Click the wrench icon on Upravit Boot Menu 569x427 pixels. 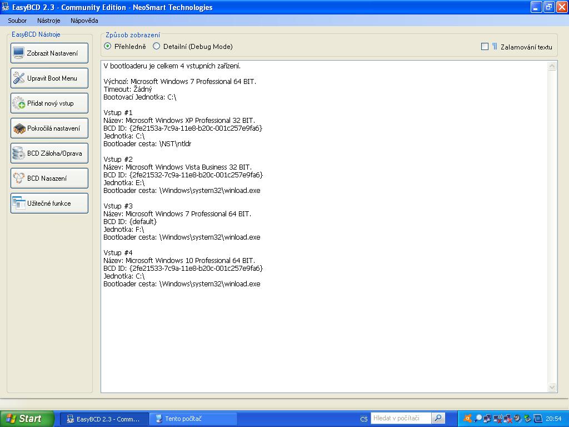tap(19, 78)
